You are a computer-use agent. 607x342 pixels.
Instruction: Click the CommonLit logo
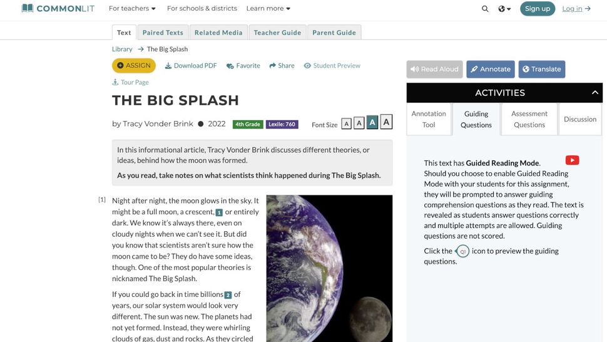[x=58, y=9]
